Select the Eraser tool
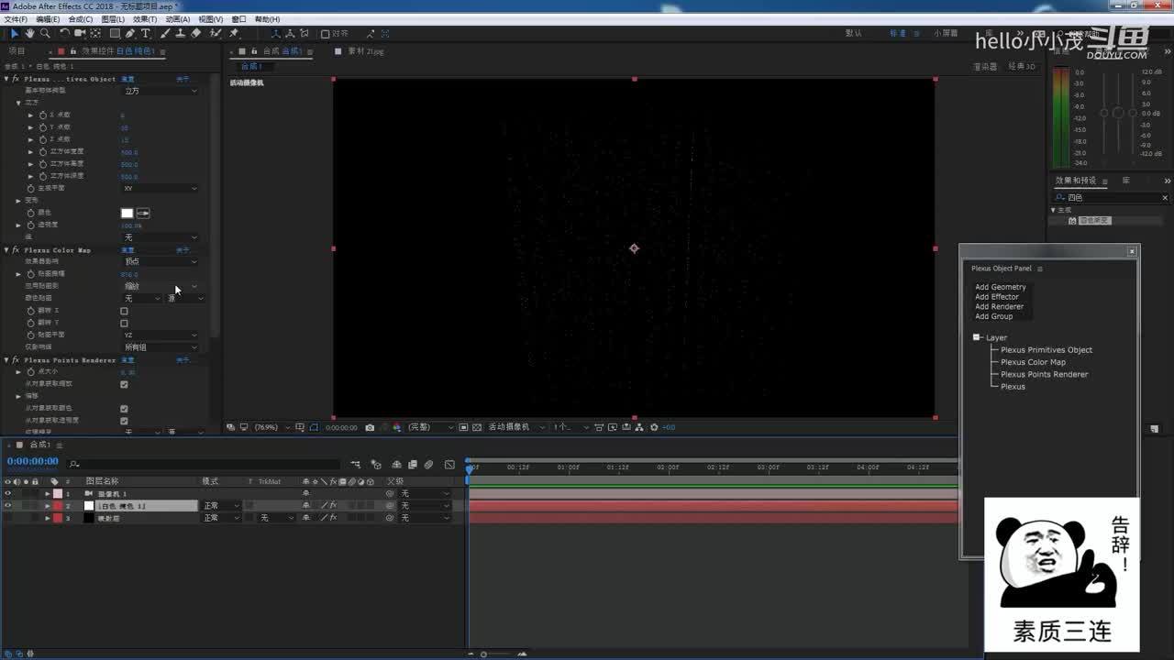This screenshot has width=1174, height=660. 195,34
